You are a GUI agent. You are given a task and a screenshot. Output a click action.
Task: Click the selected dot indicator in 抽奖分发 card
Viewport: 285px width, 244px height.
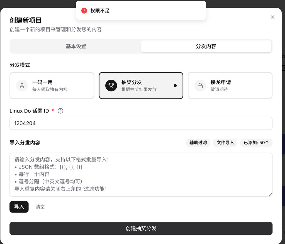(175, 86)
